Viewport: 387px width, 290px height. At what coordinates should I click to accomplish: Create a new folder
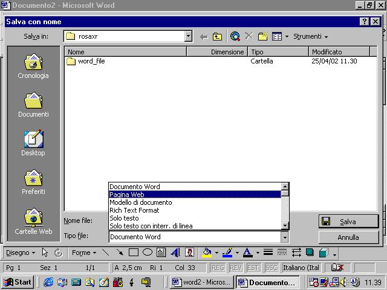263,36
